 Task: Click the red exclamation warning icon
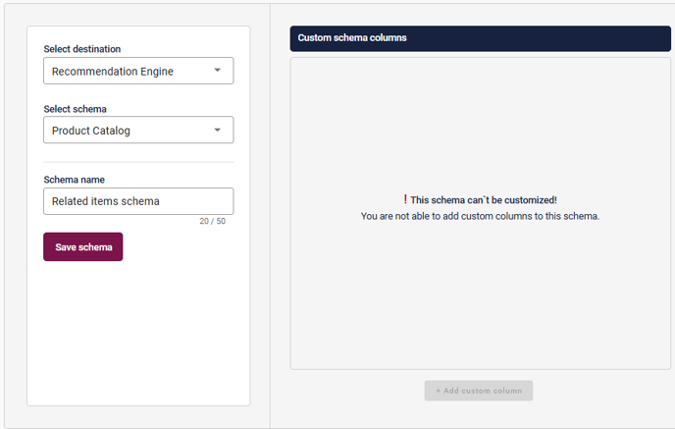coord(405,199)
